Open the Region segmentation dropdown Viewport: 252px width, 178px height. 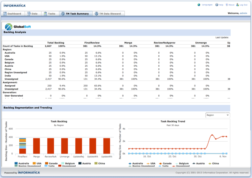tap(218, 115)
